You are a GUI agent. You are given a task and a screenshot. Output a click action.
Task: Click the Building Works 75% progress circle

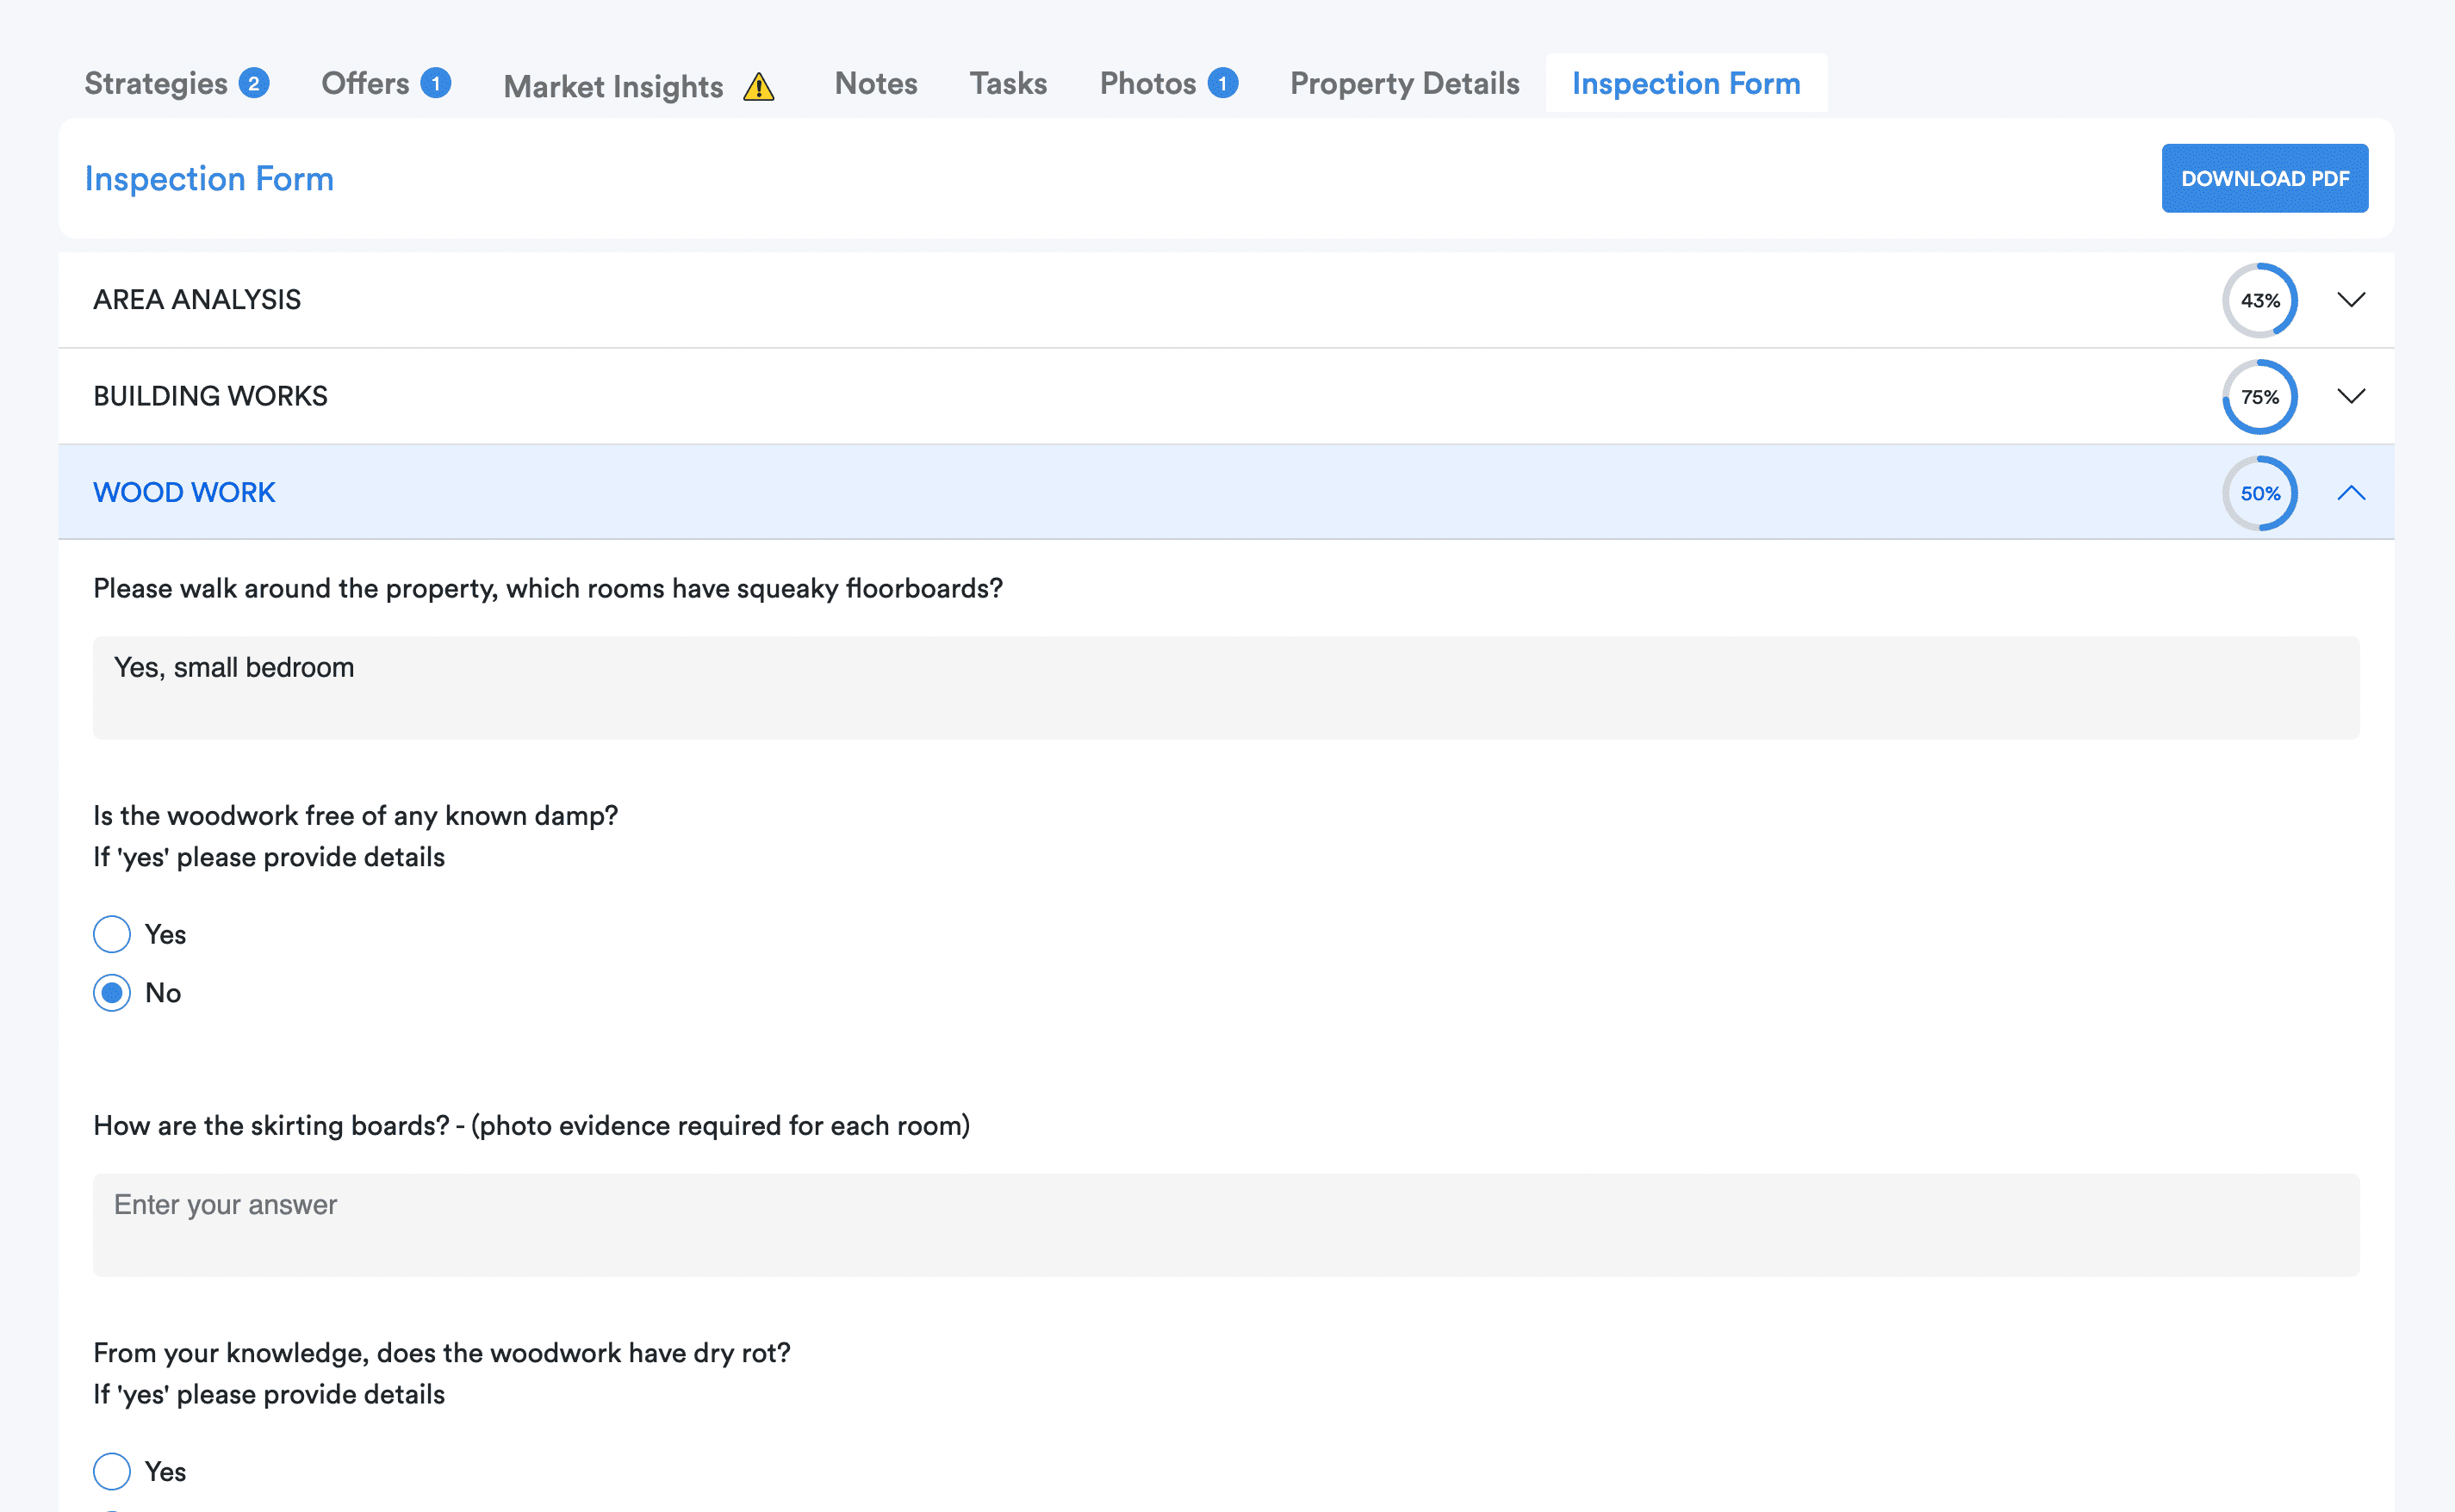click(2259, 397)
